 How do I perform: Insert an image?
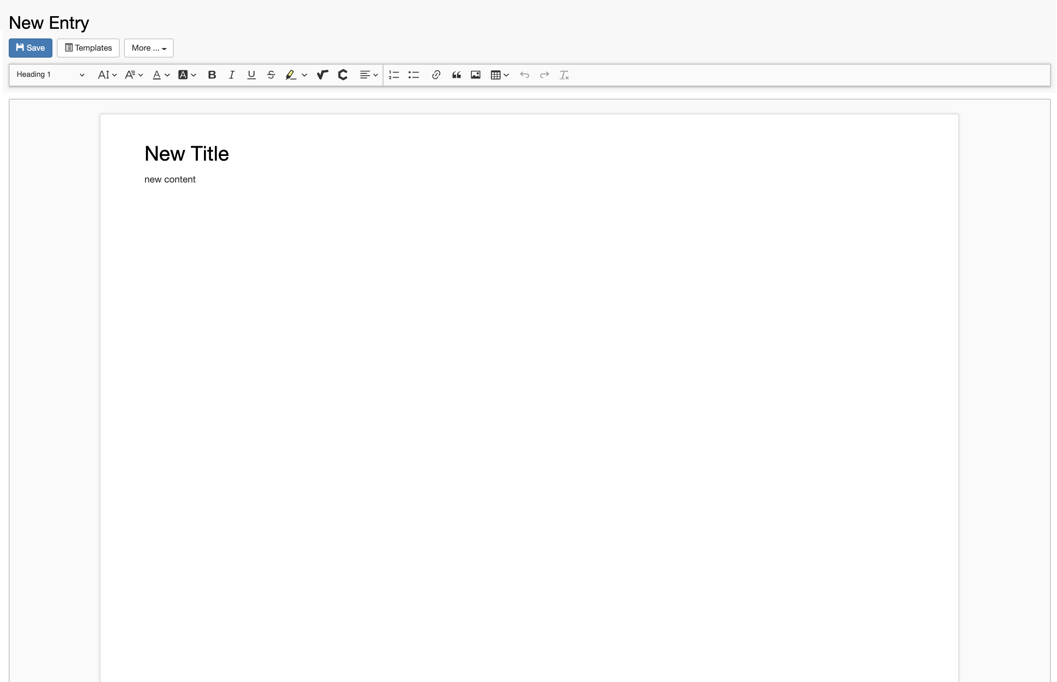pyautogui.click(x=476, y=75)
